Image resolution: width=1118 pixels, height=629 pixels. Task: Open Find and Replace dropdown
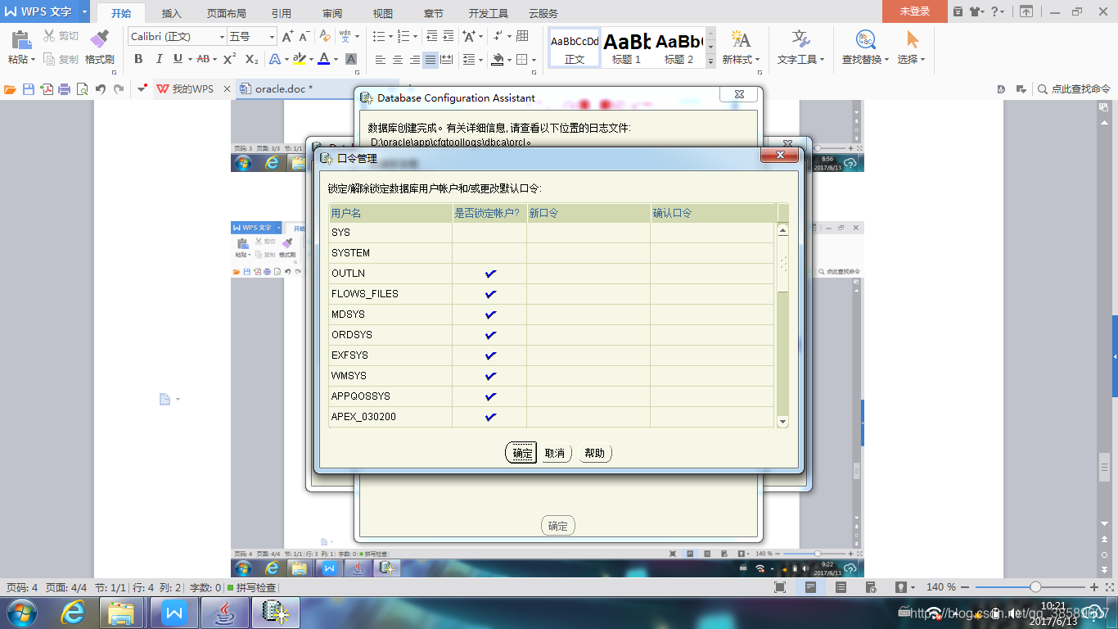886,60
